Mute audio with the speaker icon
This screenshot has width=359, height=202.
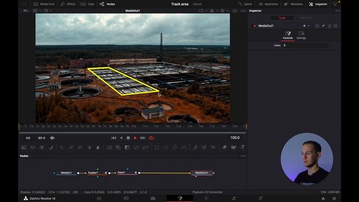click(x=52, y=138)
